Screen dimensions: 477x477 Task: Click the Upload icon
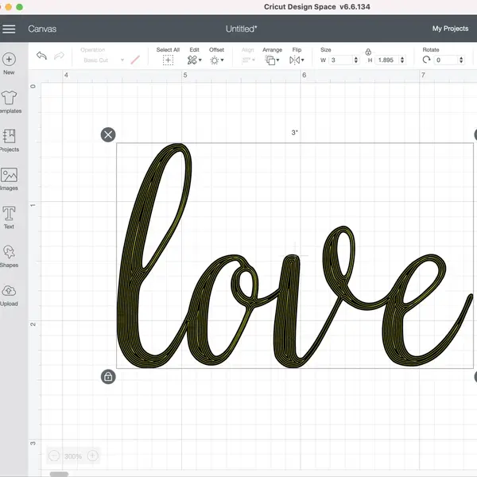(9, 292)
